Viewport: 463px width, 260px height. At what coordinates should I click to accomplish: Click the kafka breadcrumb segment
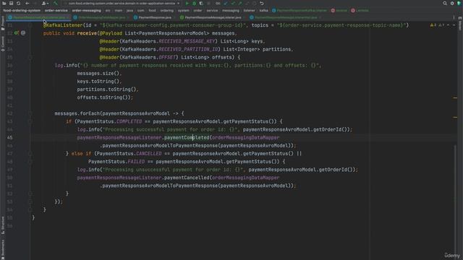263,10
